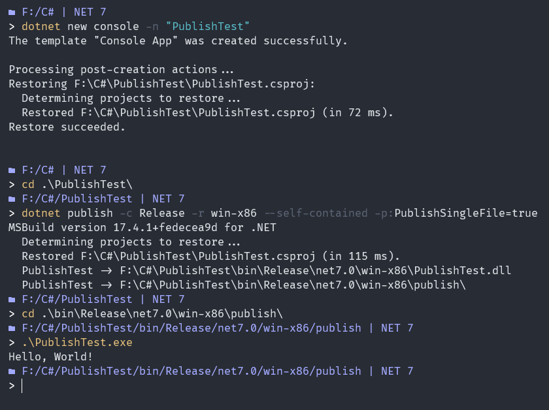Click the 'Restored ... (in 115 ms)' line
The width and height of the screenshot is (549, 410).
click(x=210, y=256)
